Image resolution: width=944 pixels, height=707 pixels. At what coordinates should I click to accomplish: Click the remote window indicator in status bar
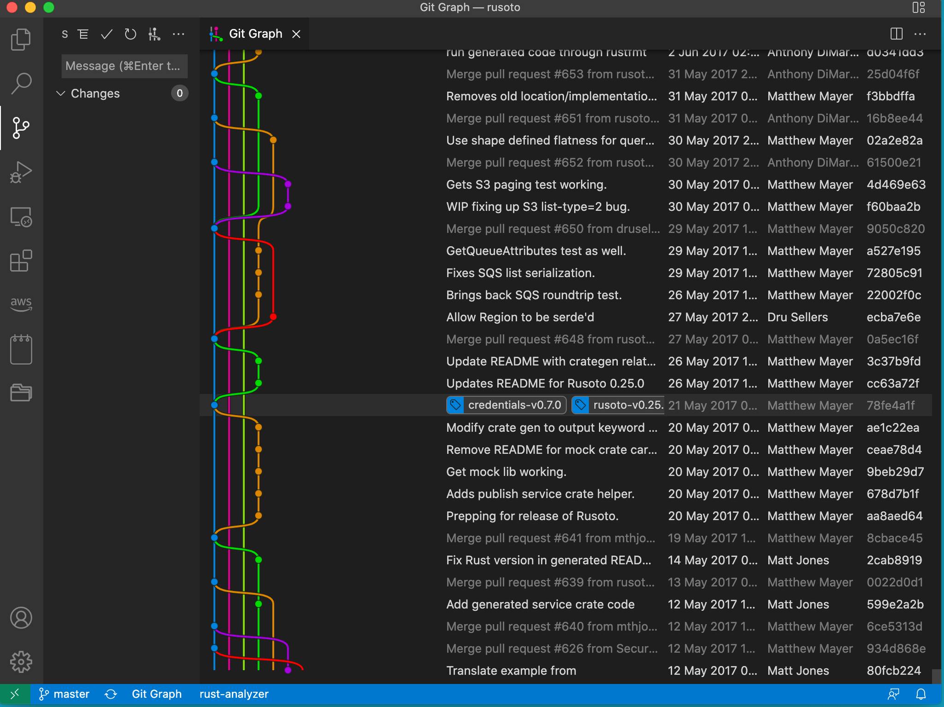click(x=15, y=694)
